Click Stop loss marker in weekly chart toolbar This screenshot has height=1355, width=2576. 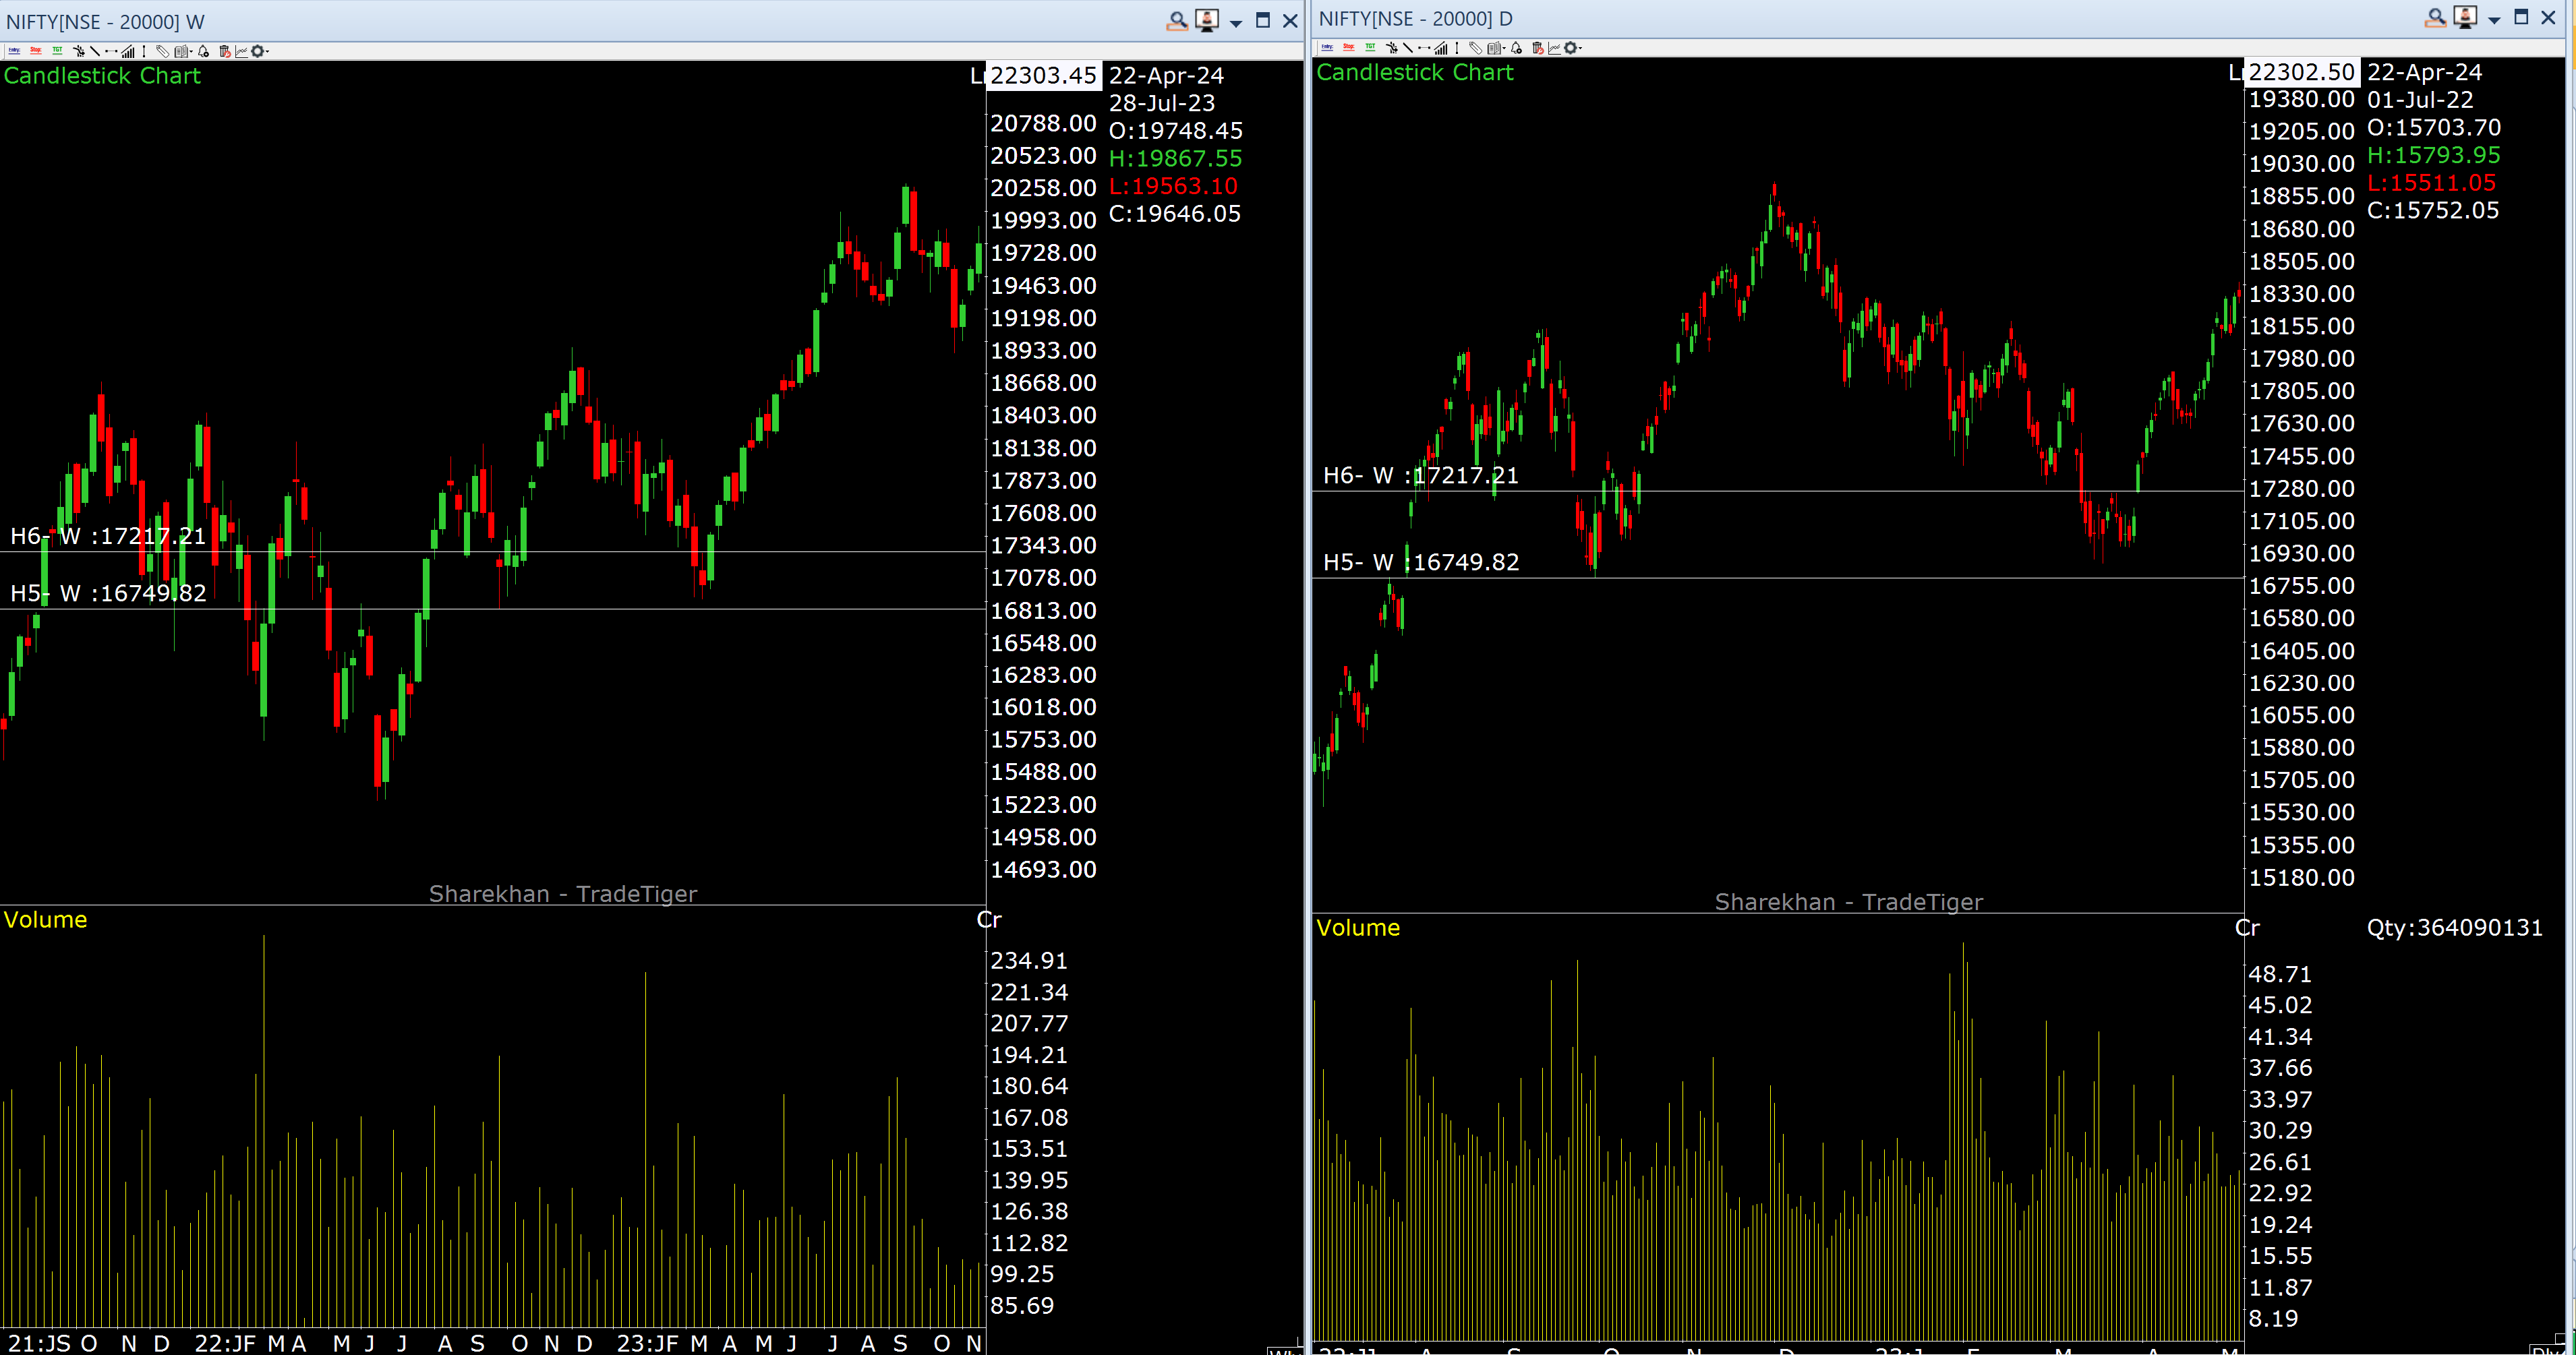[x=36, y=51]
